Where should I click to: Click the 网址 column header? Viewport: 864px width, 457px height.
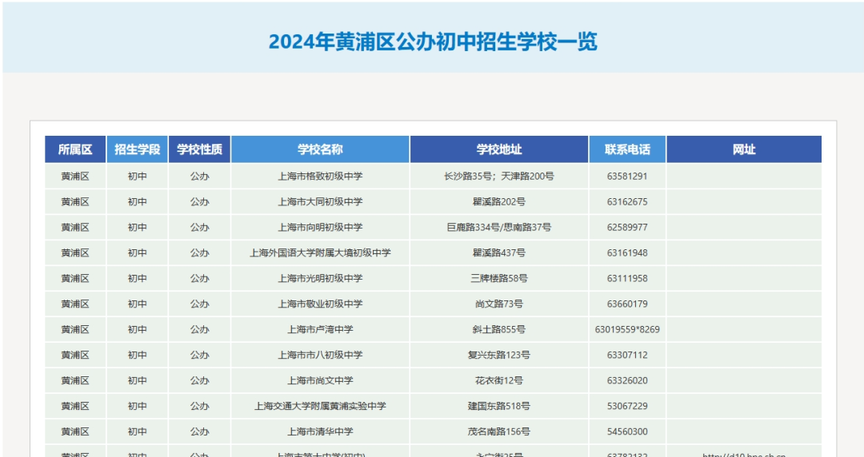pos(744,149)
